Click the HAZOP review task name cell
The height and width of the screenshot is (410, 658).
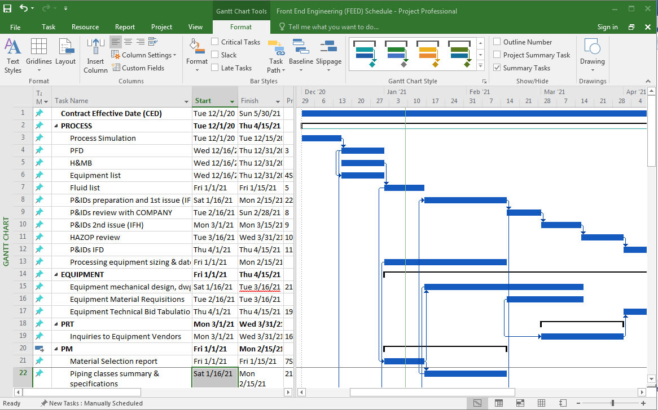[x=95, y=237]
